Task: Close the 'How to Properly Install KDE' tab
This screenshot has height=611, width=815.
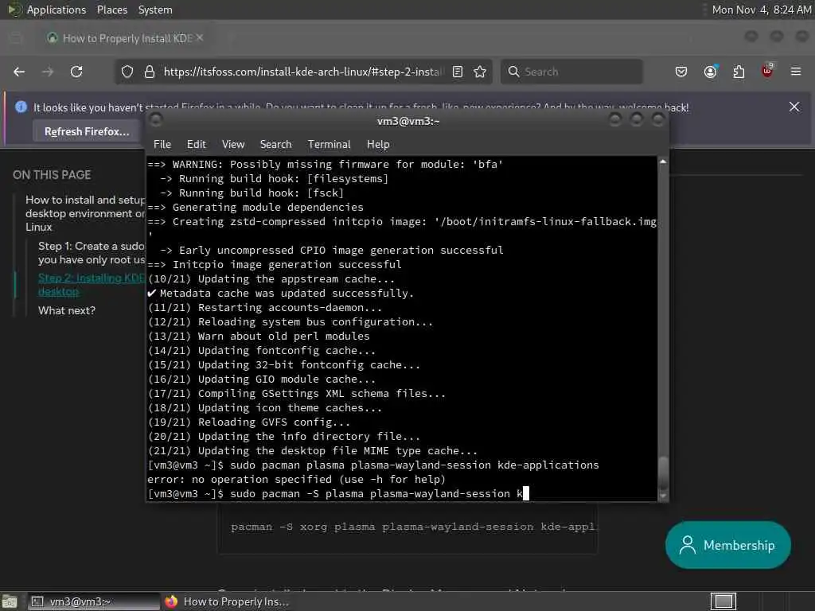Action: point(200,38)
